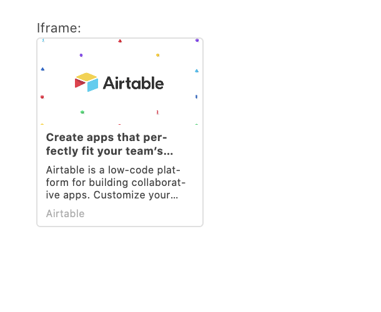Click the Airtable wordmark text in the banner
This screenshot has width=381, height=312.
[x=133, y=83]
